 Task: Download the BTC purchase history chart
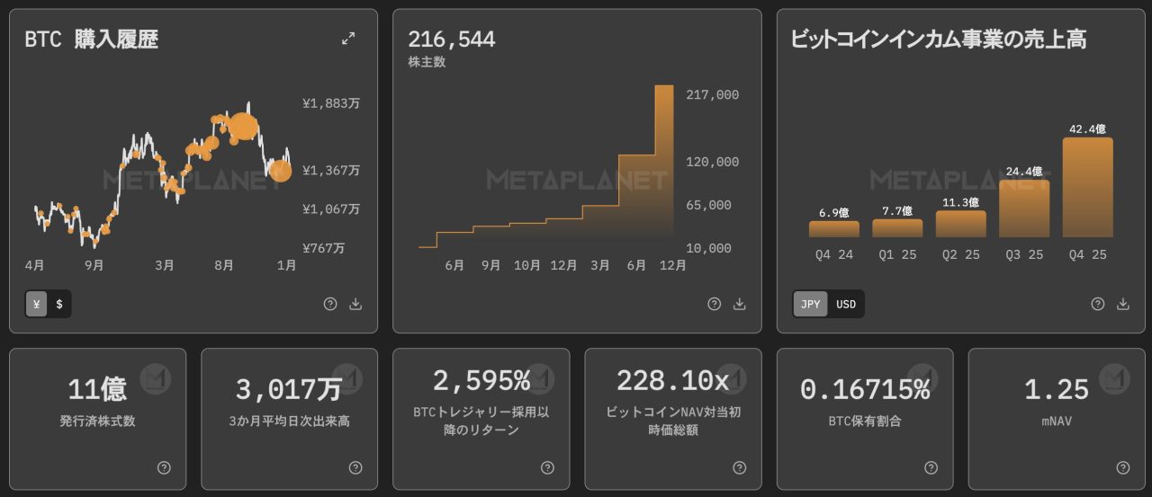point(355,304)
